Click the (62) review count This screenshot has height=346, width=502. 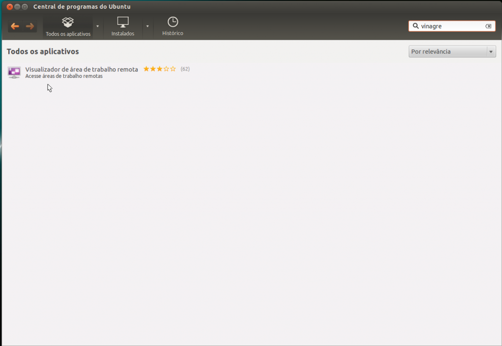185,69
